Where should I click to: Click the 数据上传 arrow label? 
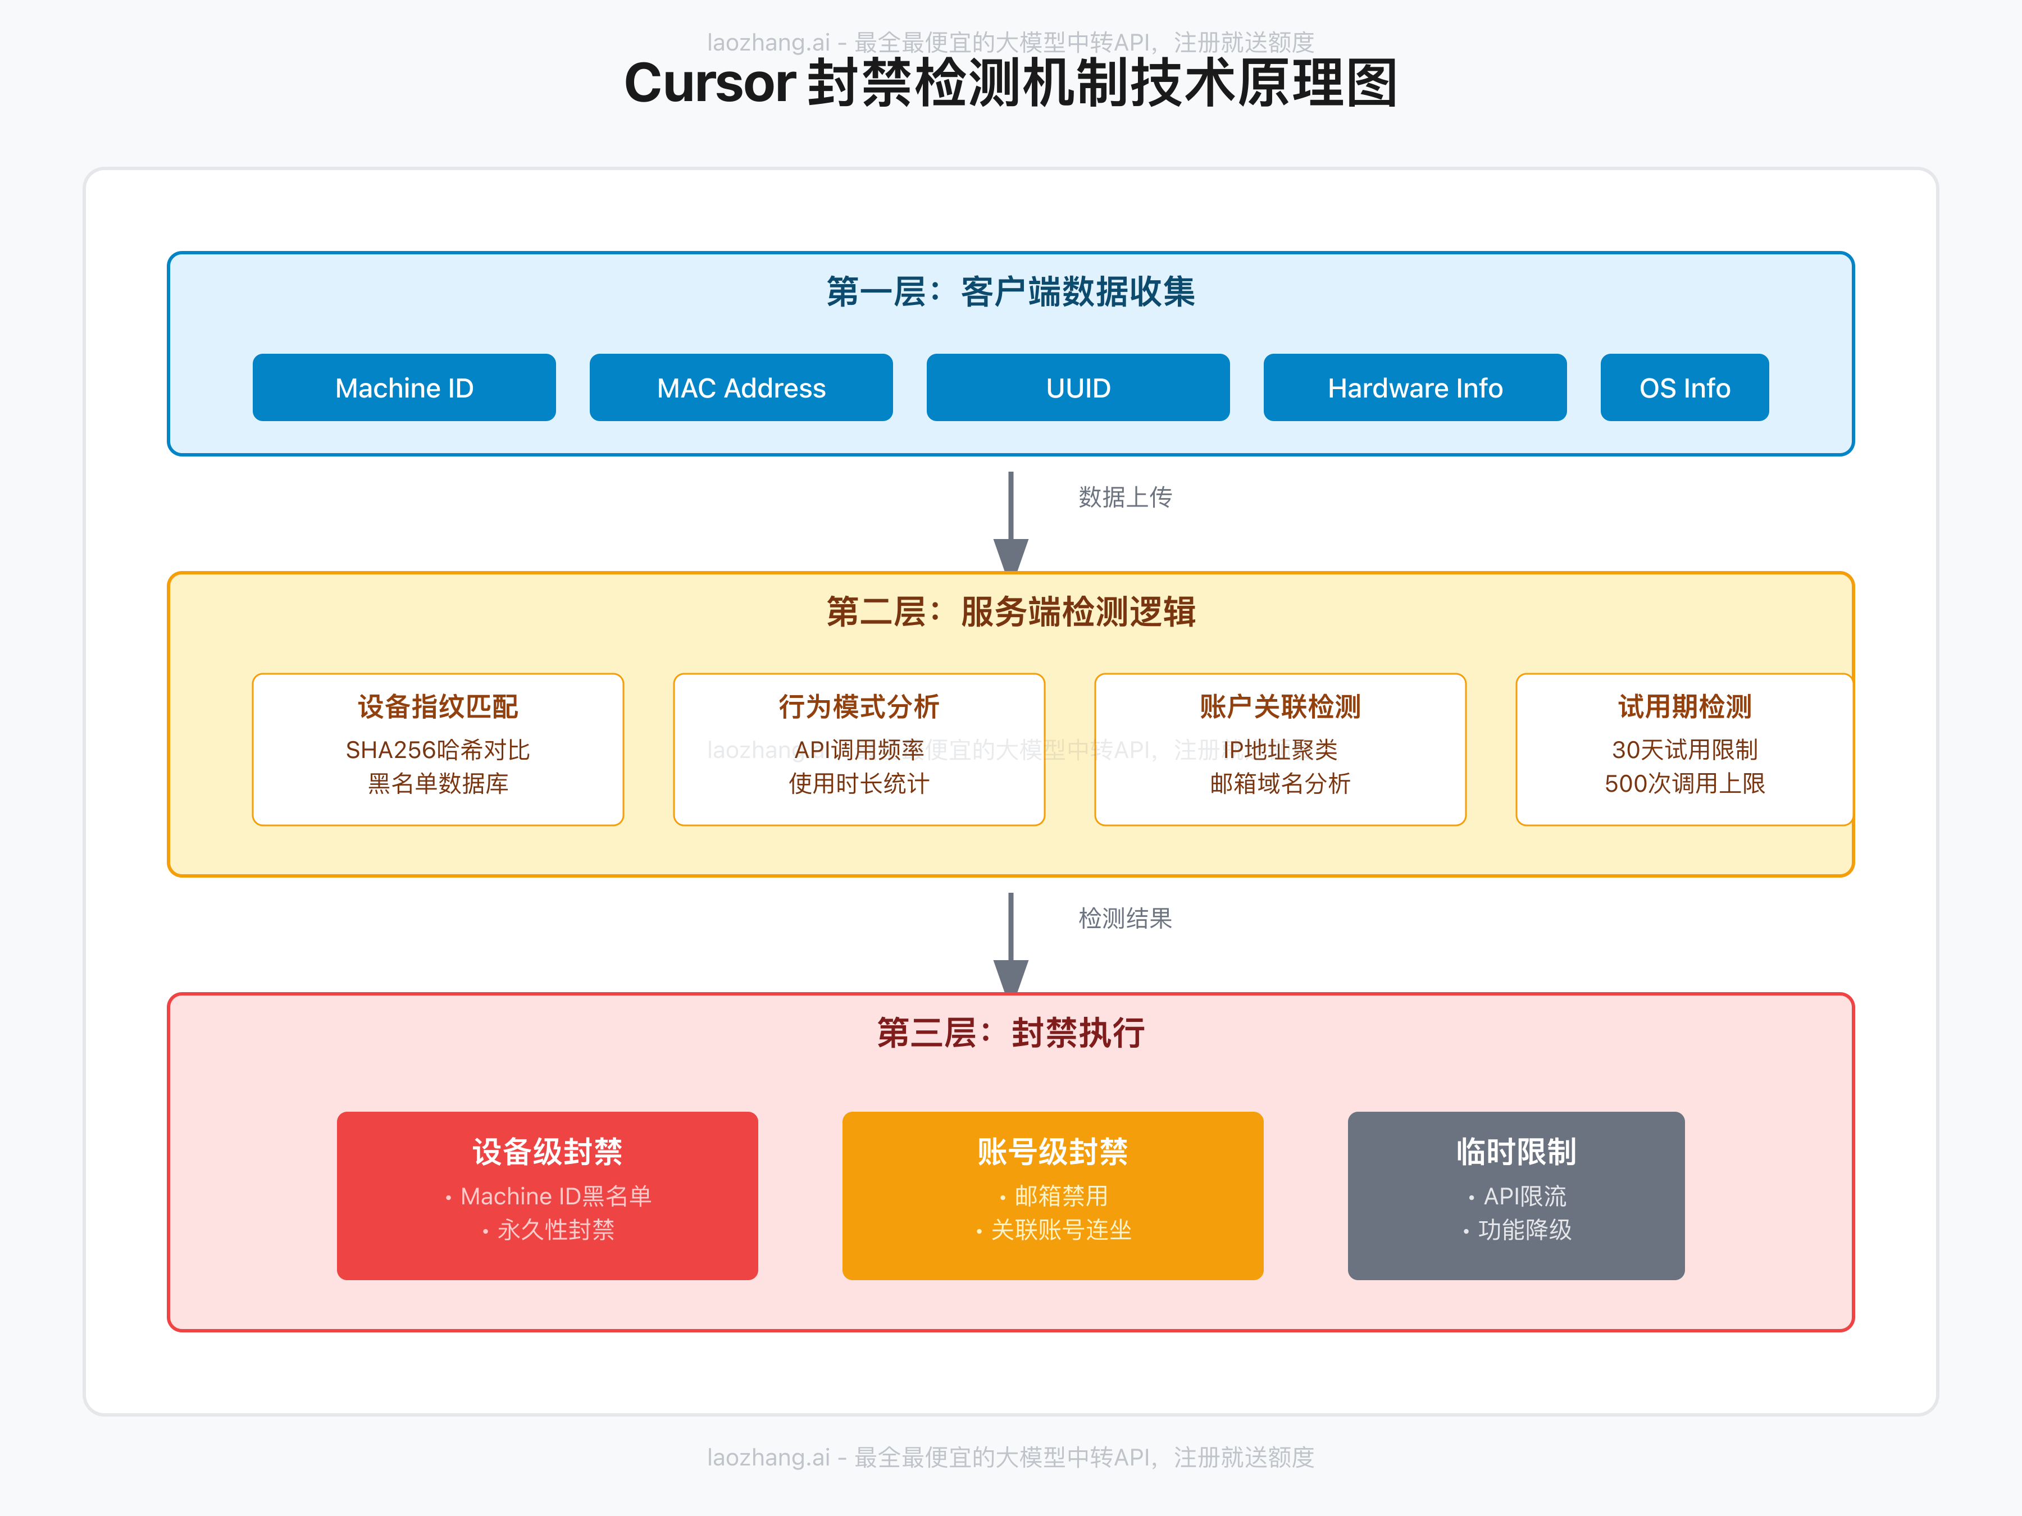click(x=1125, y=497)
